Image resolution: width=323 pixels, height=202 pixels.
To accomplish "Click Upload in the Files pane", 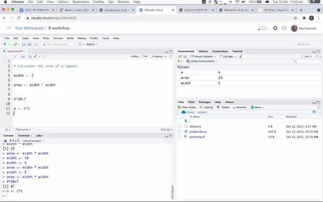I will coord(207,107).
